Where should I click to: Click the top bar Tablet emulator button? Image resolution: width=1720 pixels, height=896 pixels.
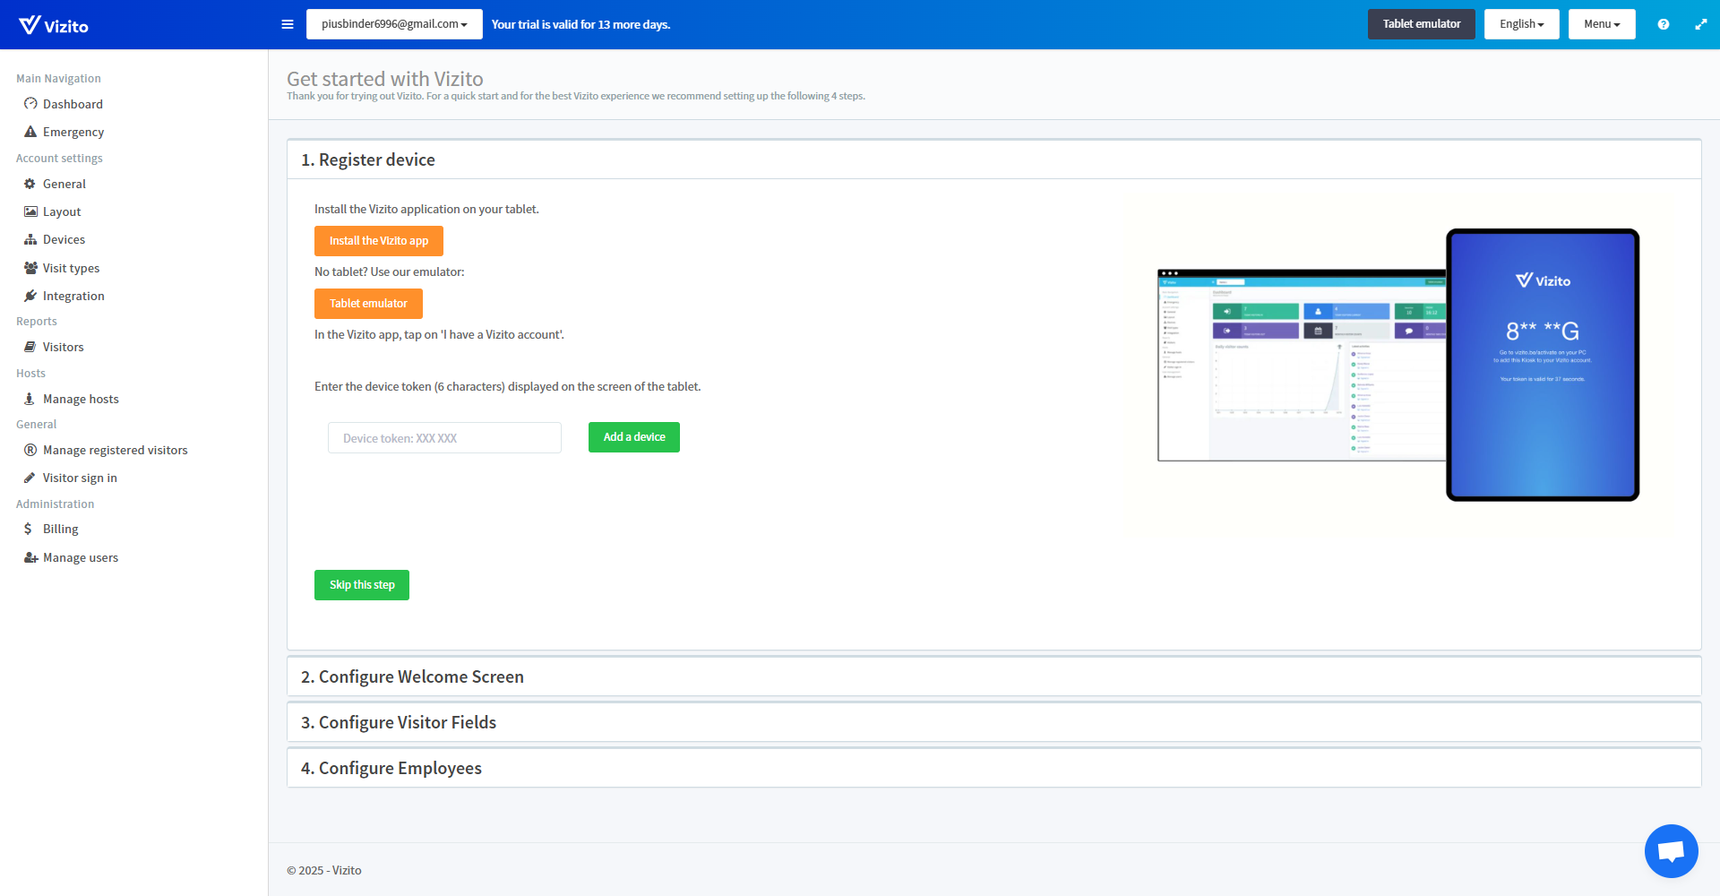(x=1422, y=24)
